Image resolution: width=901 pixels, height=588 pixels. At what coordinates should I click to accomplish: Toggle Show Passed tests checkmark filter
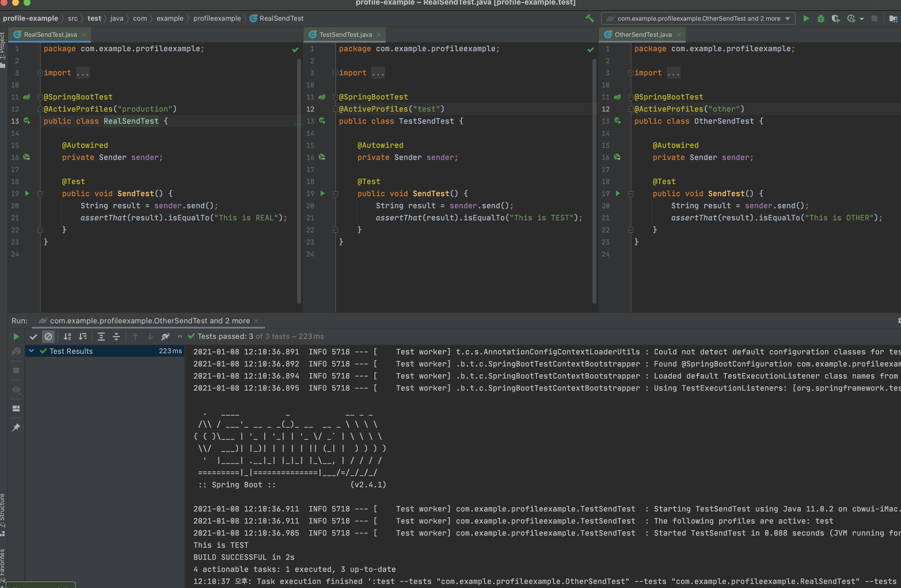pos(33,336)
